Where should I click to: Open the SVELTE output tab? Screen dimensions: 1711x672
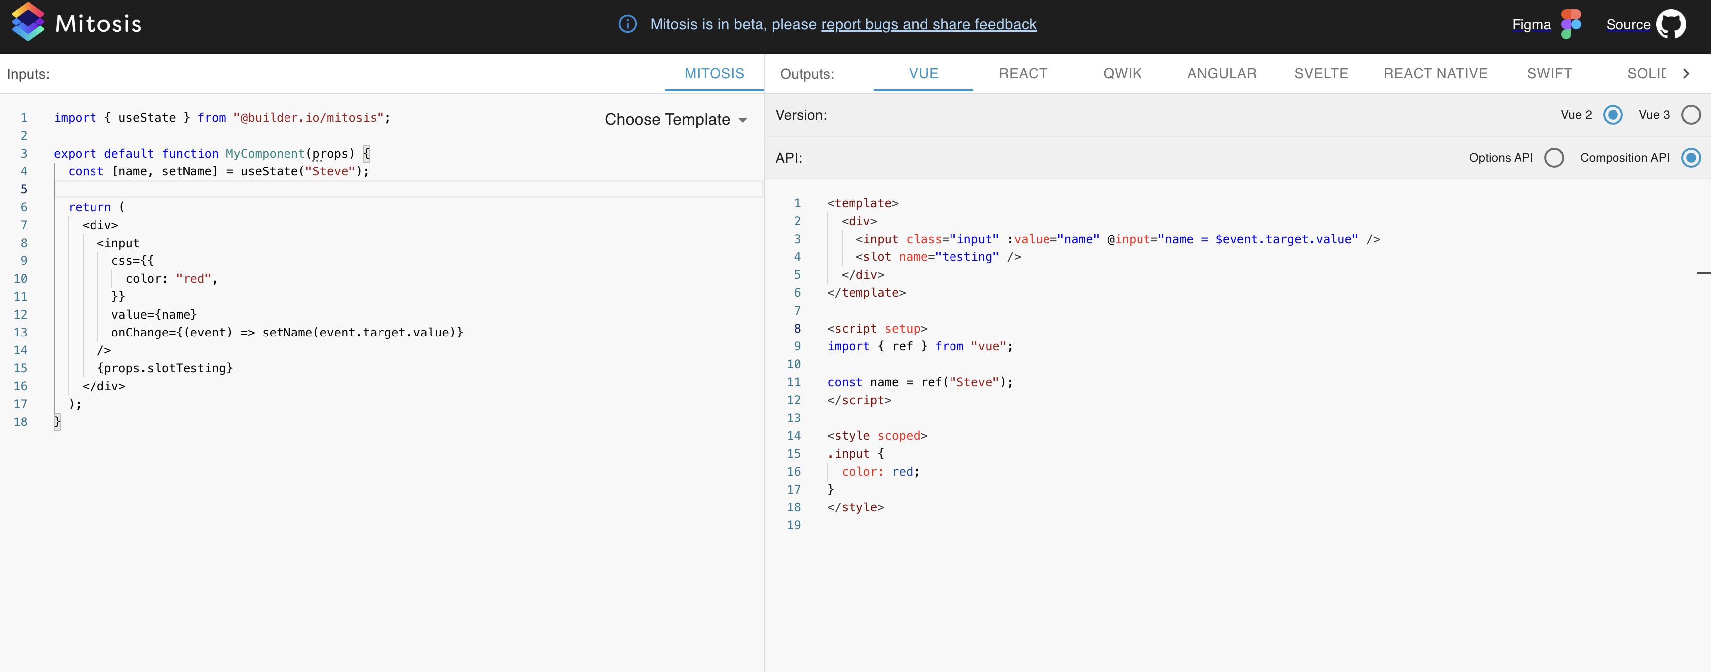click(1321, 73)
